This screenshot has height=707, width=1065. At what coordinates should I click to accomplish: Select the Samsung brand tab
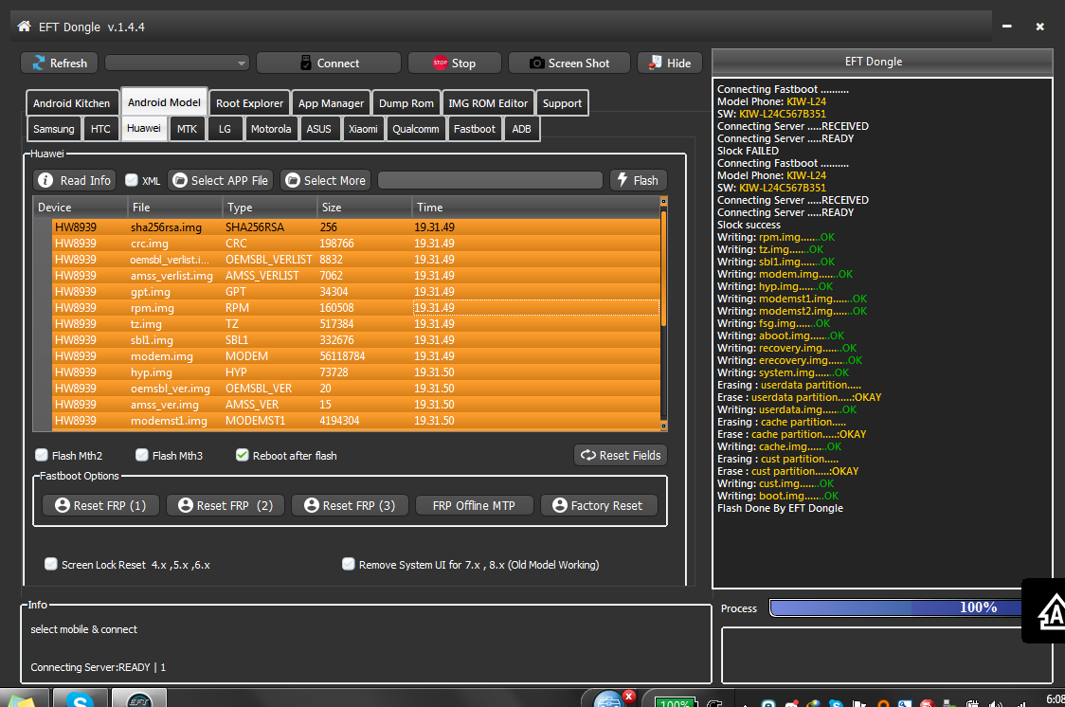(x=54, y=129)
